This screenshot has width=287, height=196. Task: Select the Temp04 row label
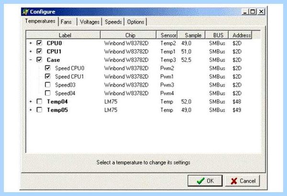(57, 102)
